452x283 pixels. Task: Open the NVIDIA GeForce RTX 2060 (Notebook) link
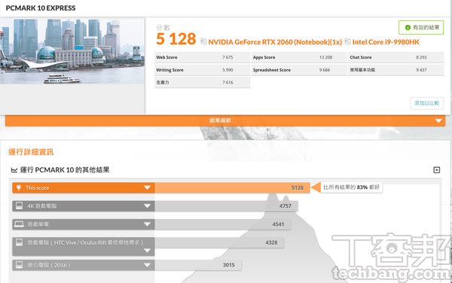coord(275,42)
